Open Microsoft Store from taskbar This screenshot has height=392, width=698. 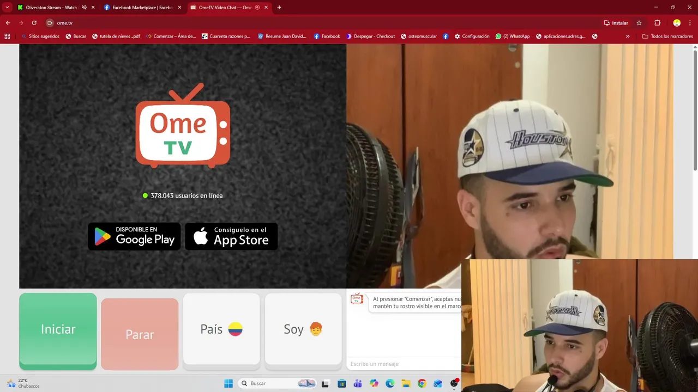(341, 383)
